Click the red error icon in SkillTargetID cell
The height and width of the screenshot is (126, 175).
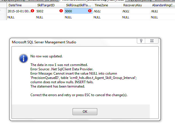click(61, 11)
